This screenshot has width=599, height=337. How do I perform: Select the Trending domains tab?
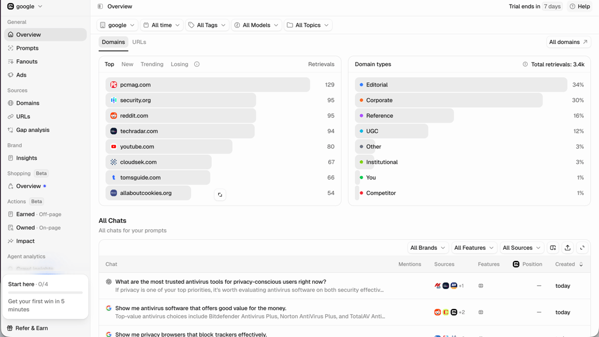coord(152,64)
